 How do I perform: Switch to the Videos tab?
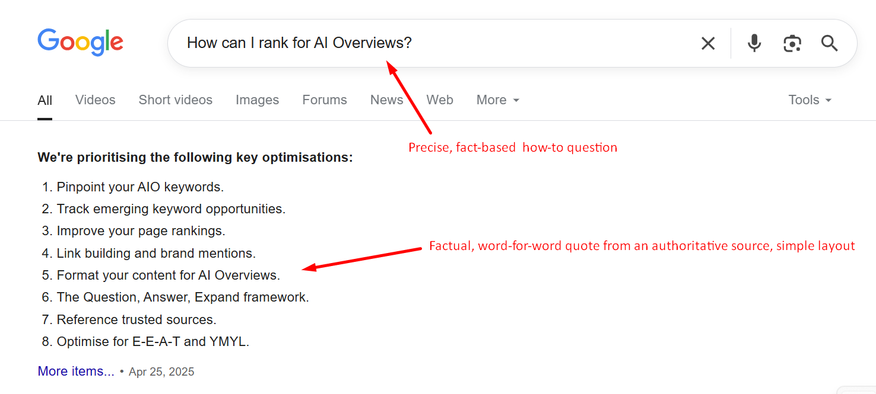click(95, 100)
